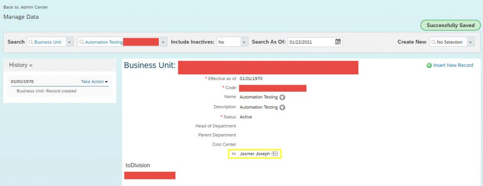Open Take Action menu for 01/01/1970 record

[x=94, y=81]
